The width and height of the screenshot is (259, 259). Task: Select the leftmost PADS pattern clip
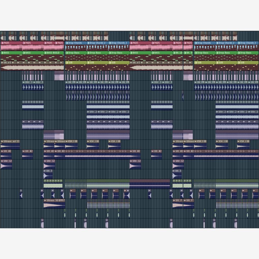(11, 46)
